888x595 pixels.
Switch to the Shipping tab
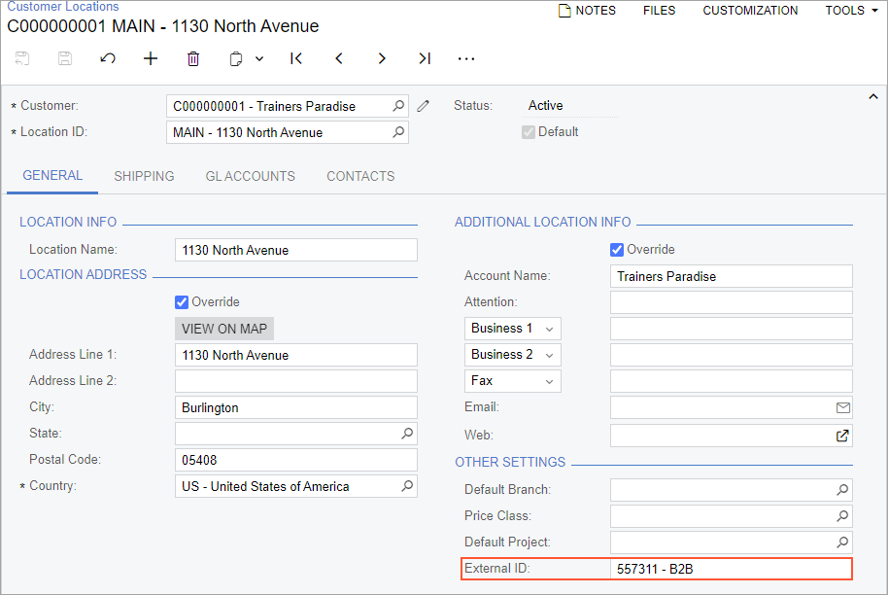click(x=144, y=176)
